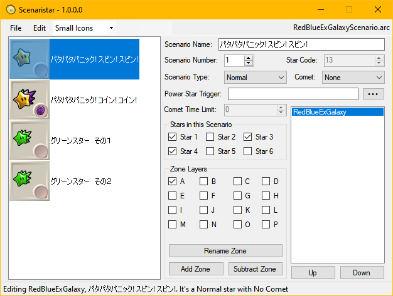Open the Comet dropdown
Screen dimensions: 393x296
(353, 78)
